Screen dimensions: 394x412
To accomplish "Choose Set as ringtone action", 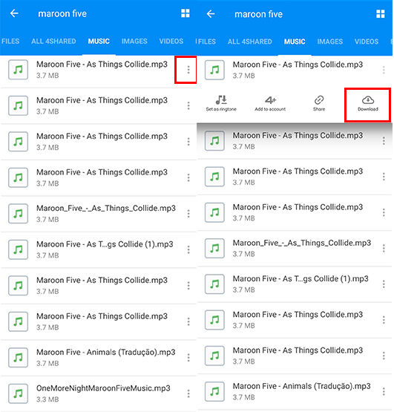I will pos(221,103).
